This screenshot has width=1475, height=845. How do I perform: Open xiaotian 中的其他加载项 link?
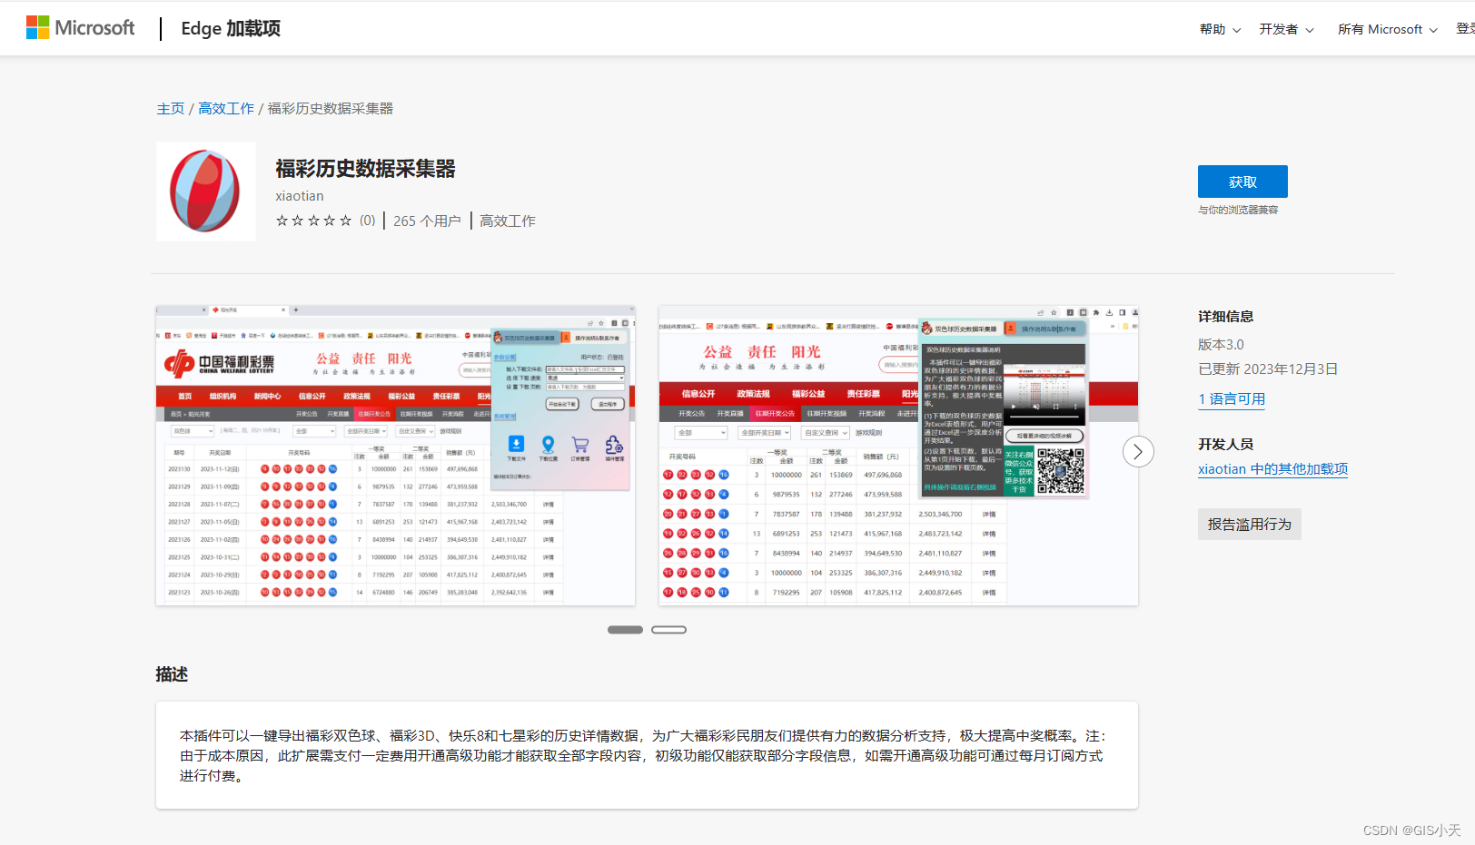click(x=1272, y=469)
